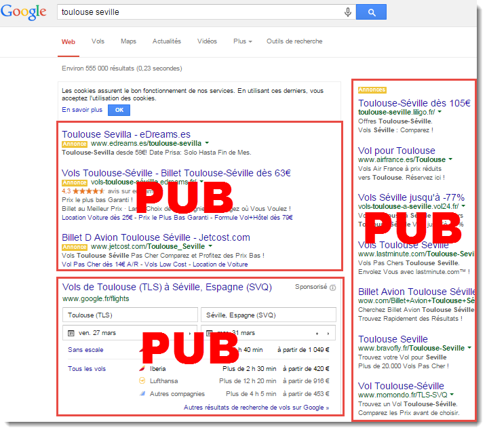This screenshot has width=487, height=432.
Task: Click the Google logo
Action: 24,12
